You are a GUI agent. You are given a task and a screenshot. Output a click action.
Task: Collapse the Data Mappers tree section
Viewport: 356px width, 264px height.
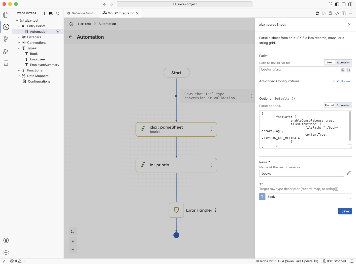19,76
